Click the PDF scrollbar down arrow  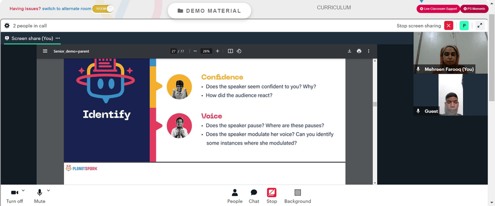pyautogui.click(x=375, y=183)
